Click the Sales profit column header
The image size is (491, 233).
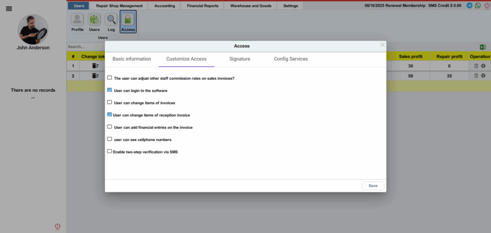coord(410,57)
